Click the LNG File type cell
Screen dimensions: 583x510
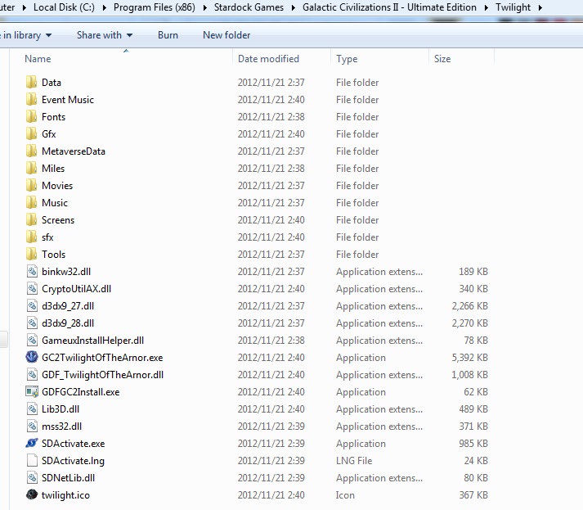(354, 461)
